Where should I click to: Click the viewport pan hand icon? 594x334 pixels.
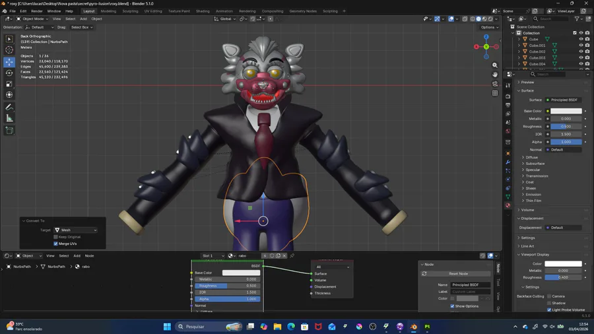[x=495, y=75]
